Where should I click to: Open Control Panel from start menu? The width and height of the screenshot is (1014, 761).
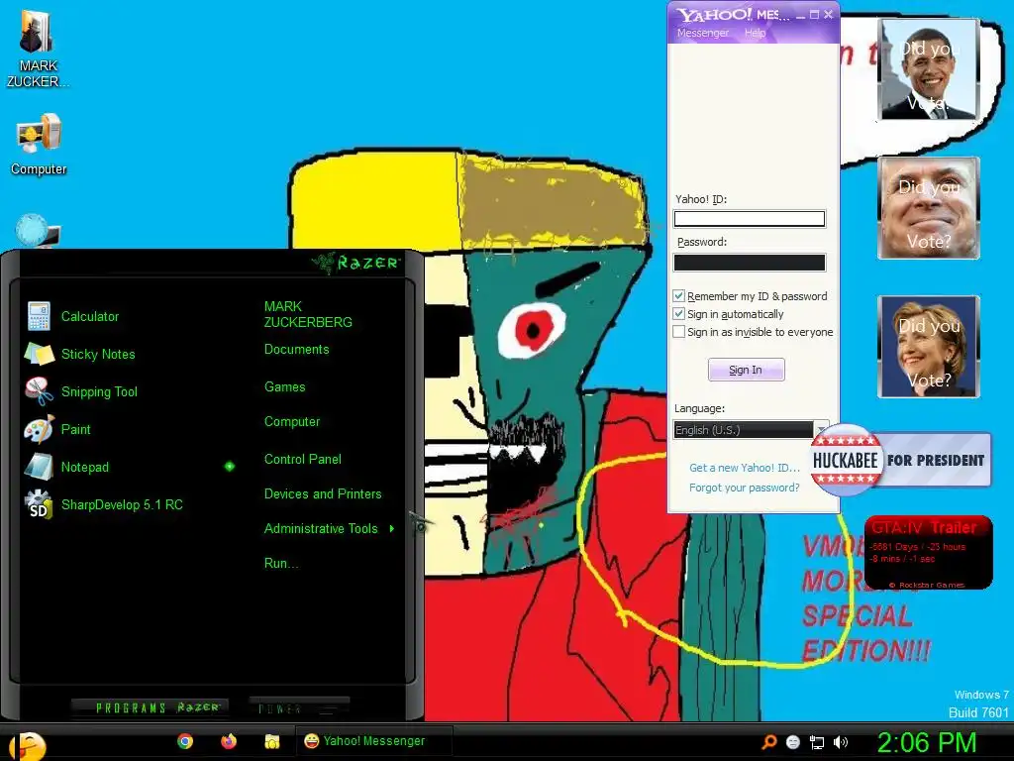(x=303, y=460)
